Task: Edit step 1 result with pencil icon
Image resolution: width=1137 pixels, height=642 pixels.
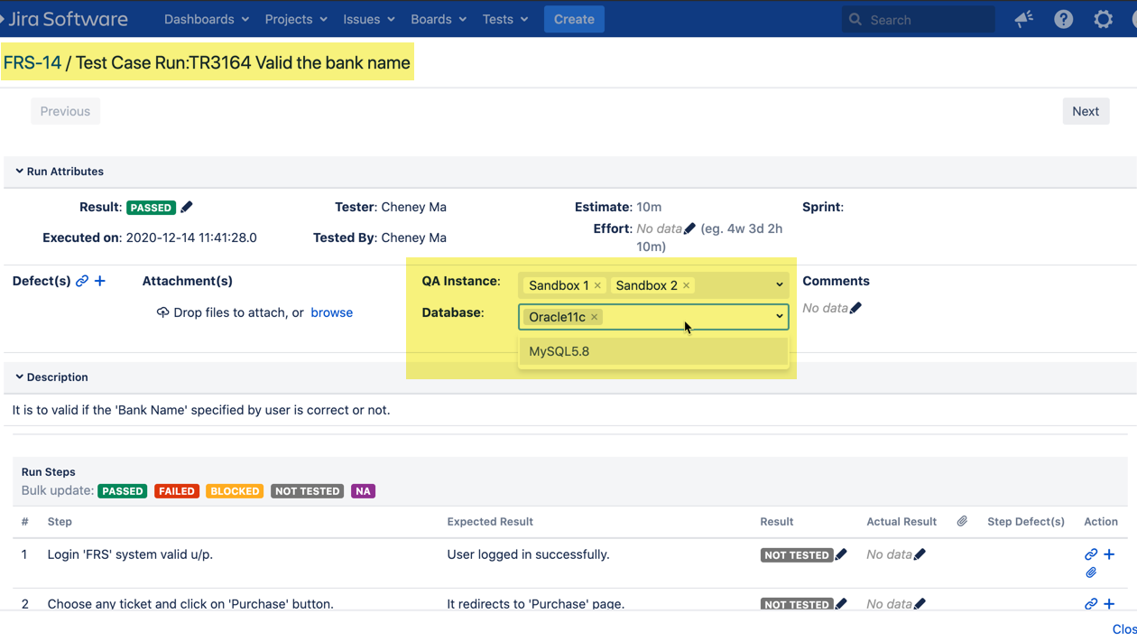Action: tap(841, 555)
